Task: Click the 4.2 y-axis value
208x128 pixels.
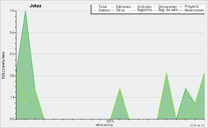Action: click(x=12, y=54)
